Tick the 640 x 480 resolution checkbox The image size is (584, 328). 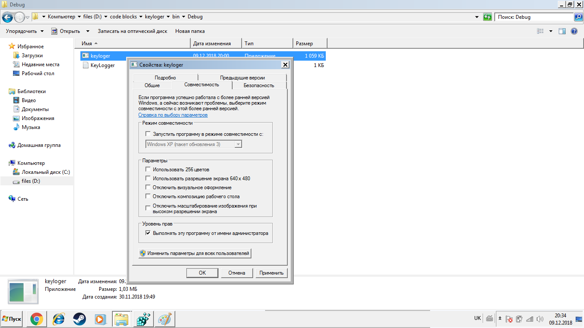[148, 179]
